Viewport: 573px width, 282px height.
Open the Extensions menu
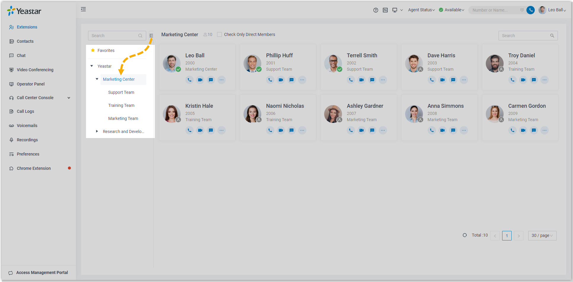(x=27, y=27)
